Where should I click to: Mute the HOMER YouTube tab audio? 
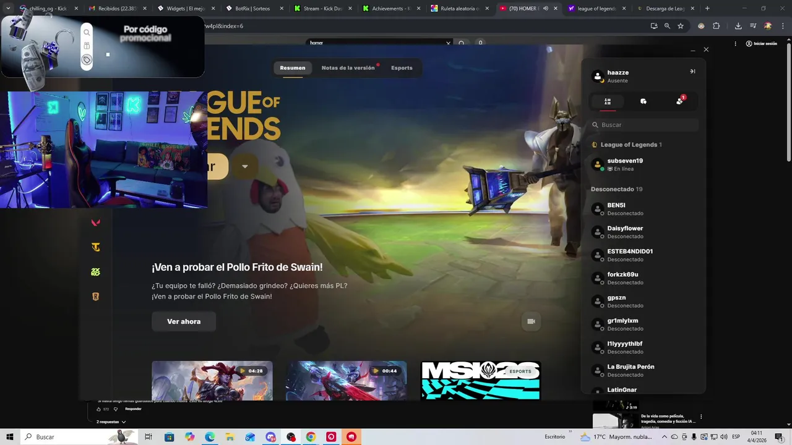pos(546,9)
